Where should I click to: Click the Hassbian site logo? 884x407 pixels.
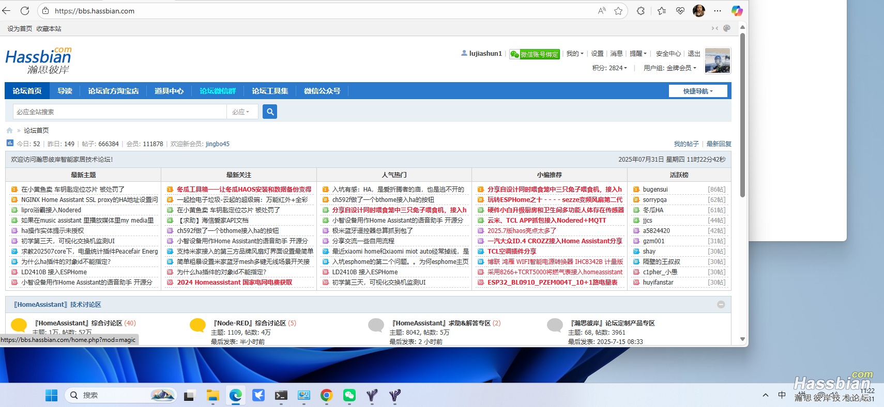coord(38,60)
